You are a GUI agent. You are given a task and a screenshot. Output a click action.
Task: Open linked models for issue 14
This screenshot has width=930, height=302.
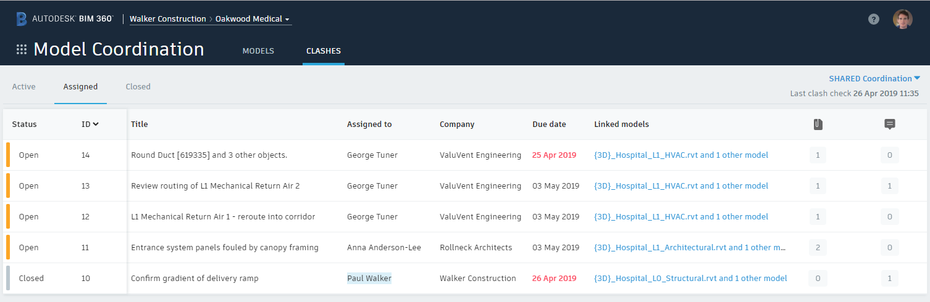click(681, 155)
